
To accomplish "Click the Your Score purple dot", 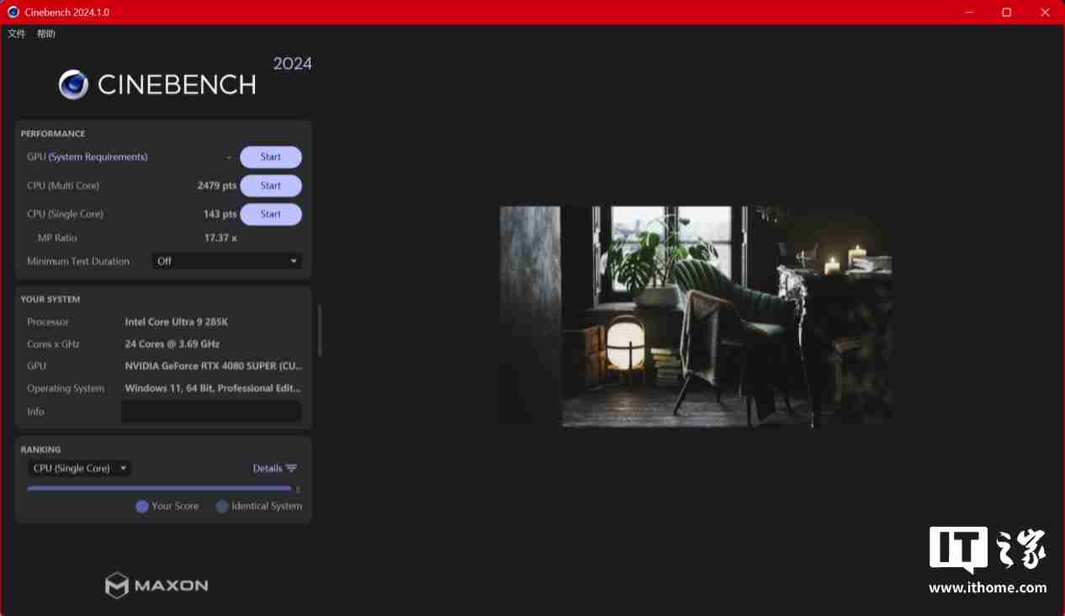I will click(142, 507).
